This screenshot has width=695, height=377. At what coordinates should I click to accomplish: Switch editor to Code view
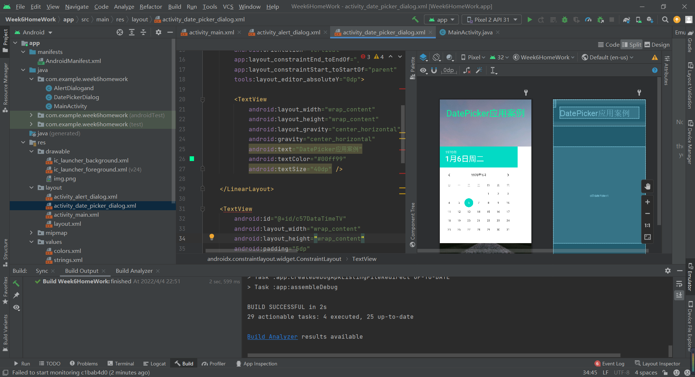click(608, 45)
